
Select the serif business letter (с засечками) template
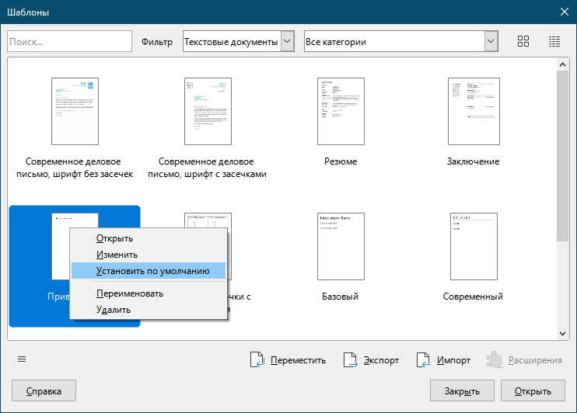pyautogui.click(x=208, y=111)
